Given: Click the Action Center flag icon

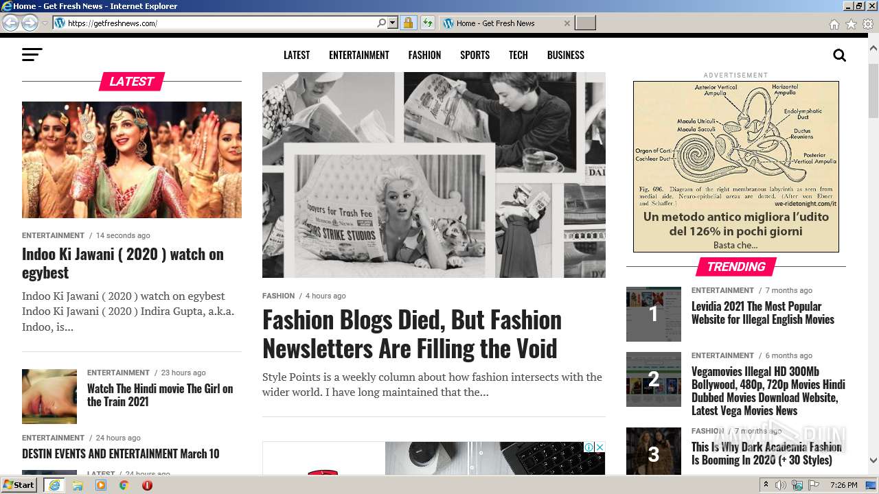Looking at the screenshot, I should (814, 485).
